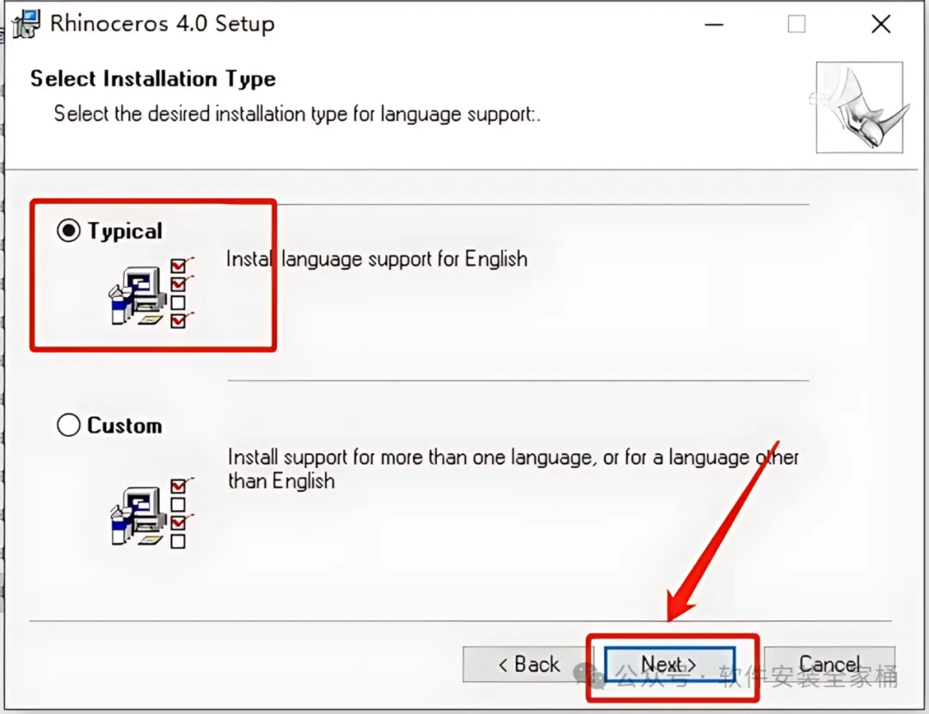The height and width of the screenshot is (714, 929).
Task: Click the 'Select Installation Type' heading
Action: (x=153, y=79)
